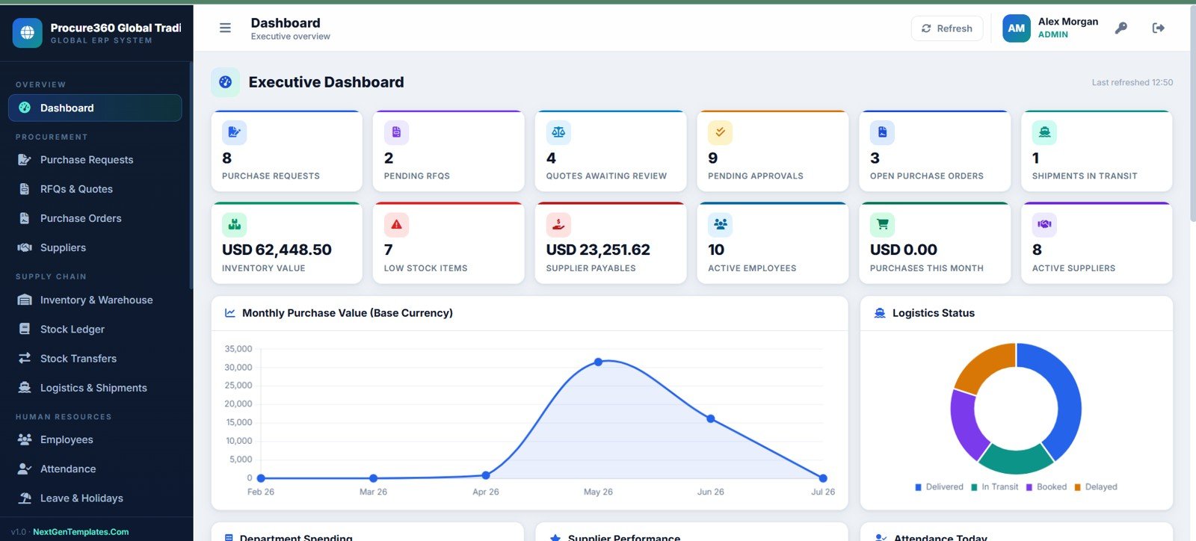Toggle the In Transit legend item
Image resolution: width=1196 pixels, height=541 pixels.
tap(994, 487)
